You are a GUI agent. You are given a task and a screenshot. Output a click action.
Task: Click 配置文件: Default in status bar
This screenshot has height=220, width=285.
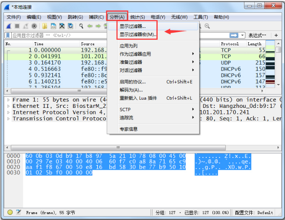(254, 212)
